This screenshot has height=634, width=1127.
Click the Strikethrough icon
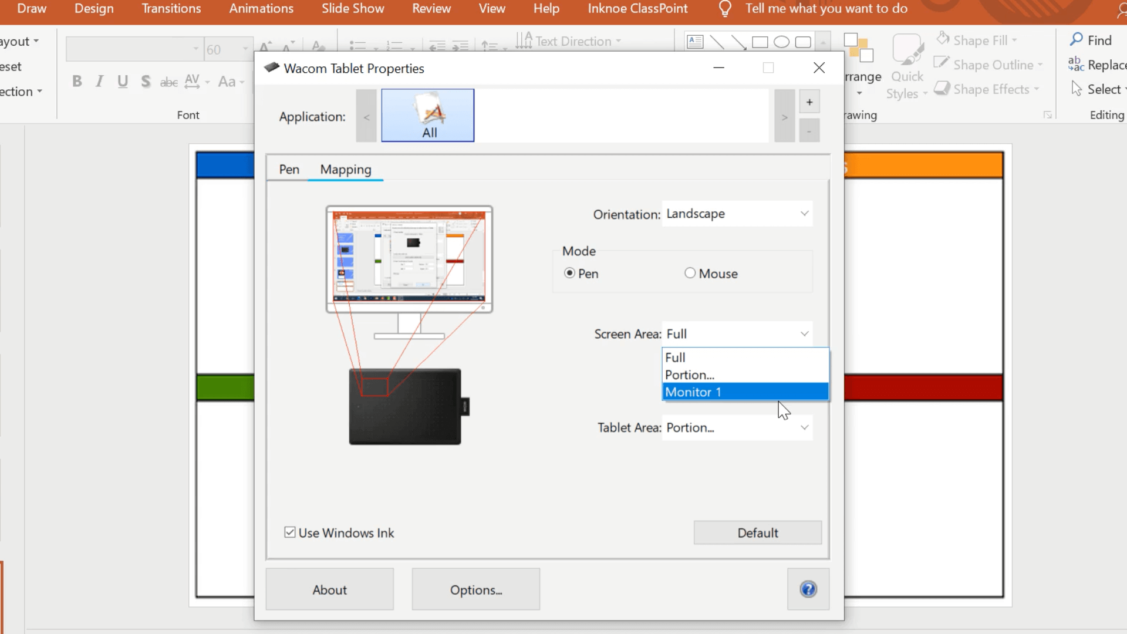click(x=169, y=82)
